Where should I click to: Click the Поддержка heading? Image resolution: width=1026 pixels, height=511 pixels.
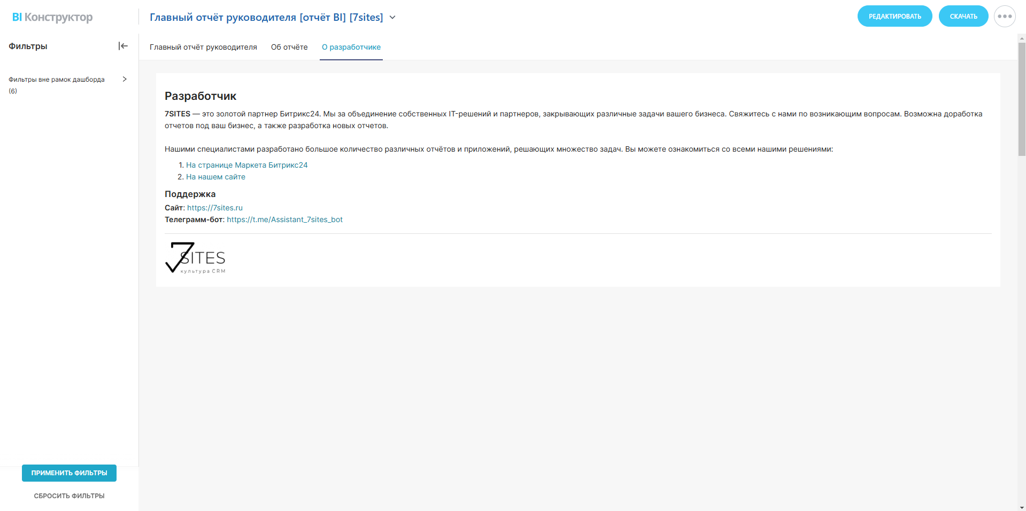tap(190, 194)
